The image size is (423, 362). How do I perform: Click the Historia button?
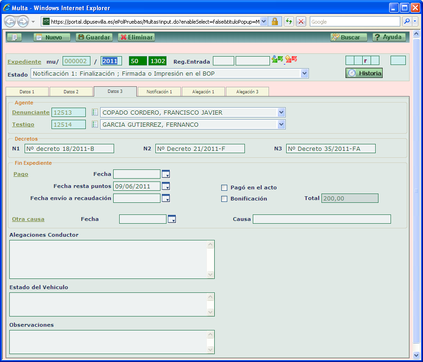click(x=364, y=73)
